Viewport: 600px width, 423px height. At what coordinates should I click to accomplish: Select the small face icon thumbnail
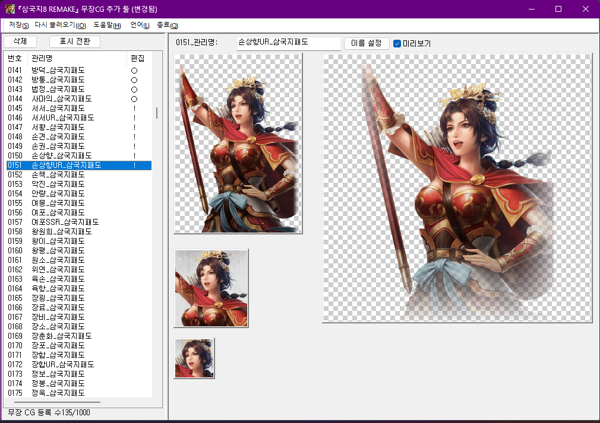[194, 358]
